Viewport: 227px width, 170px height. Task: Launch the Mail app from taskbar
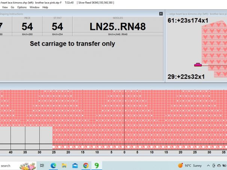tap(75, 166)
